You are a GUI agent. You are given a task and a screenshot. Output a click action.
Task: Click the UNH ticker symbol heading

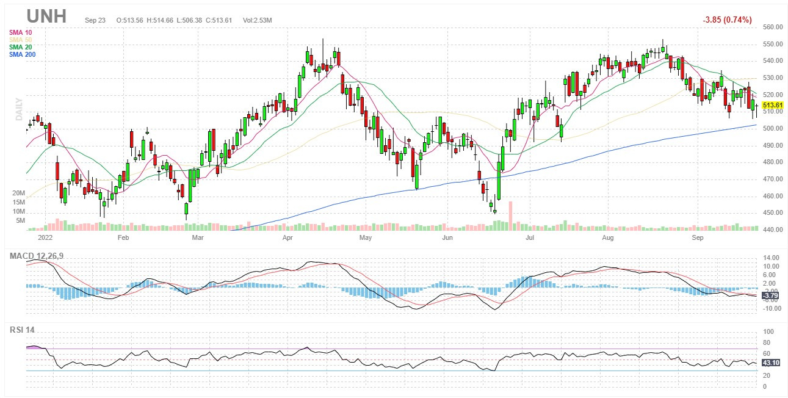click(x=46, y=16)
